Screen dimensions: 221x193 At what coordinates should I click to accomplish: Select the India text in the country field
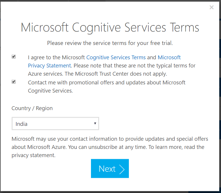click(21, 124)
